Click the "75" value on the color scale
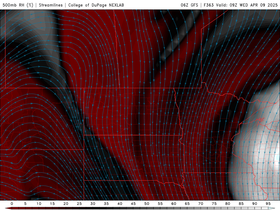280x210 pixels. [214, 204]
